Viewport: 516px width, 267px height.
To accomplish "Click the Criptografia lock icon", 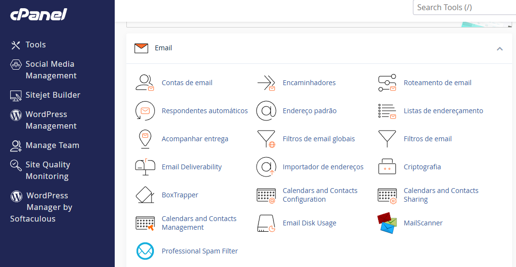I will click(x=387, y=167).
